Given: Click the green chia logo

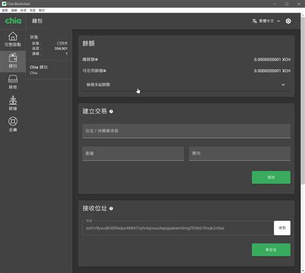Looking at the screenshot, I should pos(13,21).
